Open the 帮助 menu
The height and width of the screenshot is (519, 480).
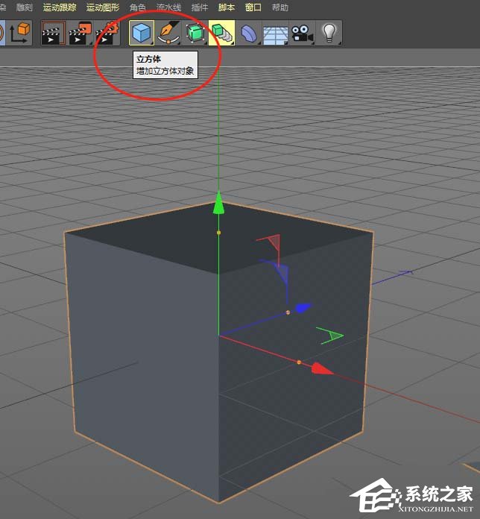tap(280, 7)
